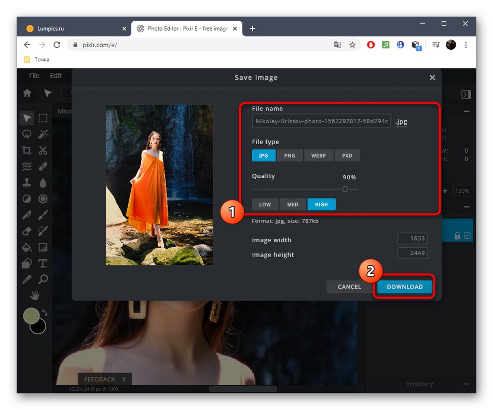Select the Crop tool

(26, 150)
